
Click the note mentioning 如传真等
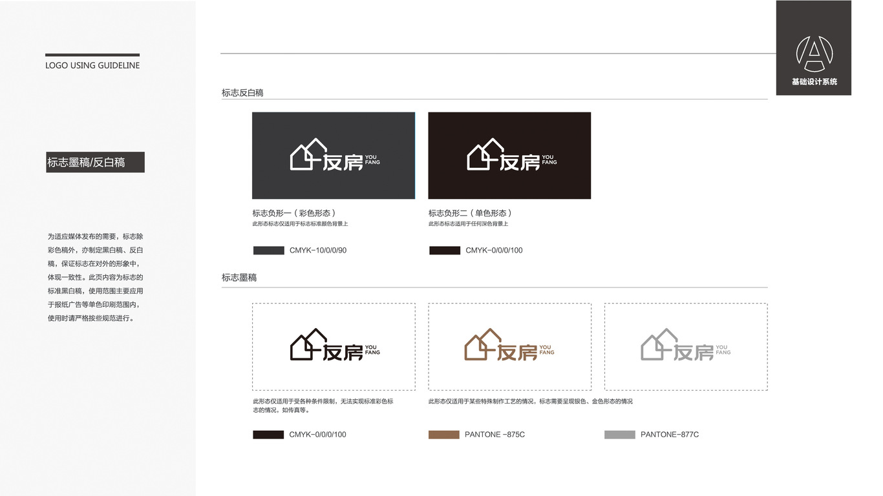tap(323, 406)
